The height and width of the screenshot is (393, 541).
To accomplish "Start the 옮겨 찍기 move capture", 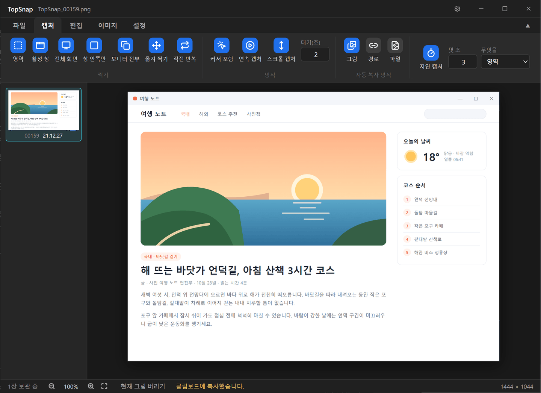I will 156,50.
